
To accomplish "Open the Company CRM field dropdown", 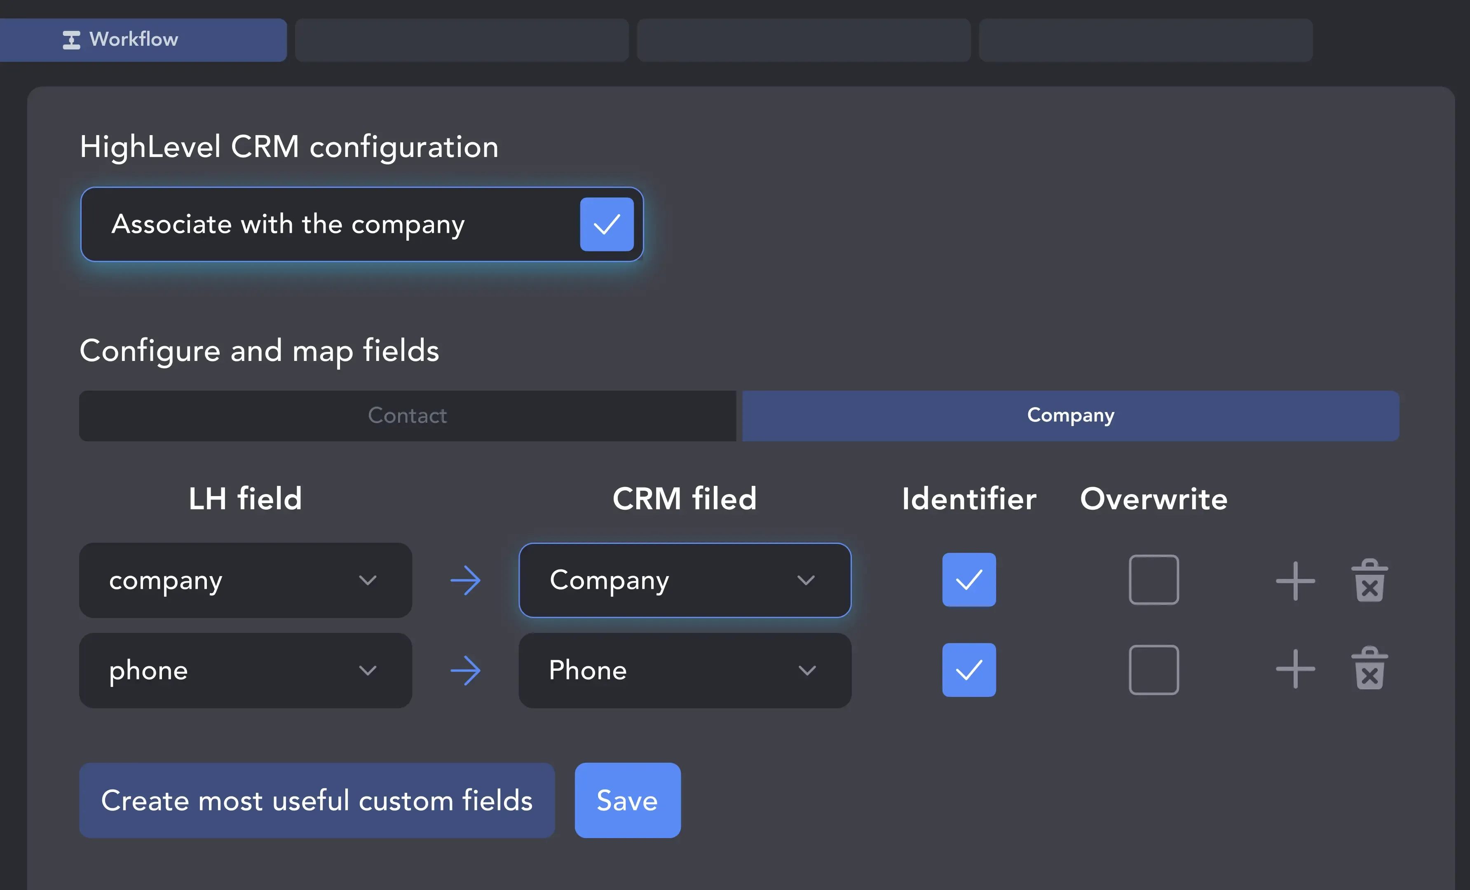I will click(685, 580).
